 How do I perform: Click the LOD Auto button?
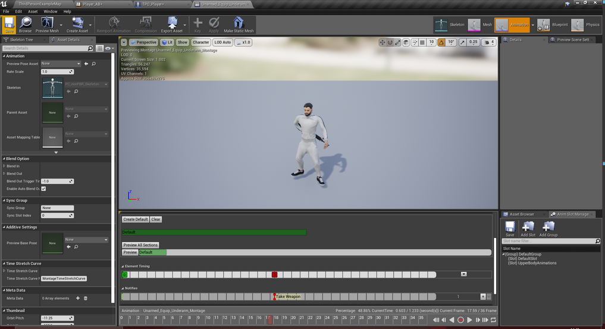222,42
